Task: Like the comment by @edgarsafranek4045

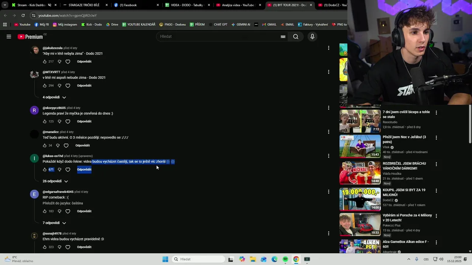Action: coord(45,211)
